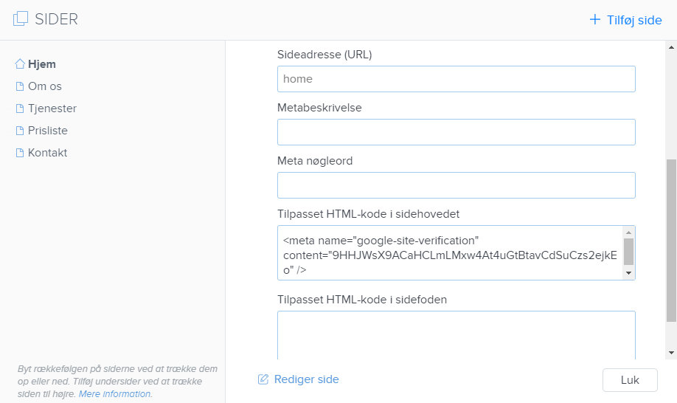
Task: Focus the Meta nøgleord input
Action: click(x=456, y=185)
